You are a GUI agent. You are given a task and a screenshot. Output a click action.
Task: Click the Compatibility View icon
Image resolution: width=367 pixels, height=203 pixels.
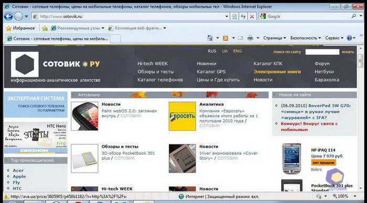[234, 16]
